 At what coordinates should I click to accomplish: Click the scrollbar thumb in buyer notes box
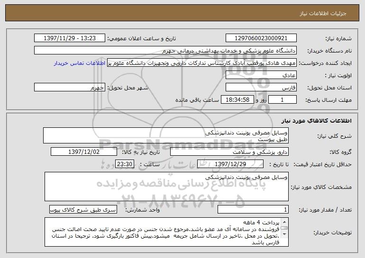(284, 228)
